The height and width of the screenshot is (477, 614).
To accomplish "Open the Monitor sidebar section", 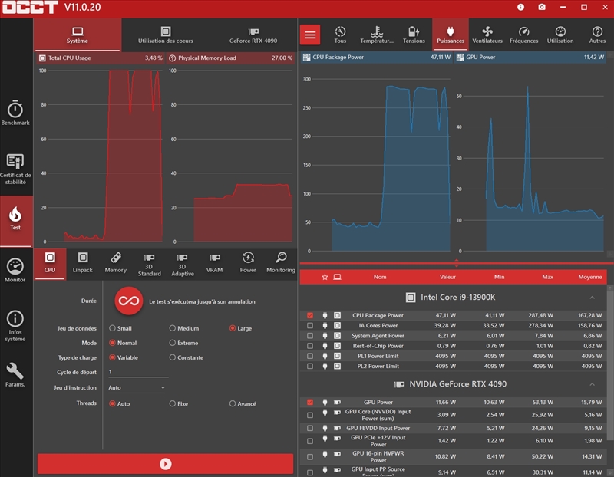I will click(15, 270).
